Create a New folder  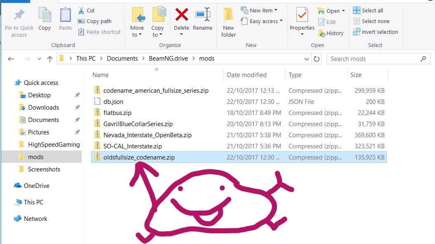[228, 23]
